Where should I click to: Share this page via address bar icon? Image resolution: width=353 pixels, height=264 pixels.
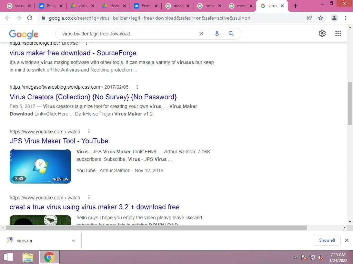pos(310,18)
